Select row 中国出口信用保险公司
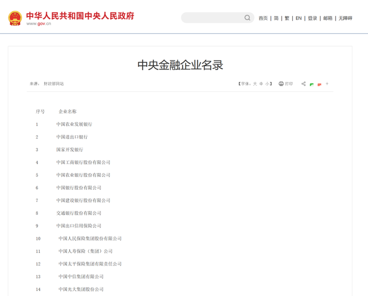The width and height of the screenshot is (368, 296). [x=79, y=226]
